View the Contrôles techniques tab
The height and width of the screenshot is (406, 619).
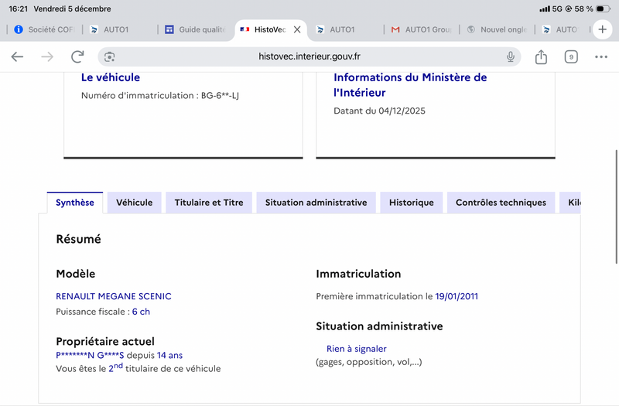(x=501, y=203)
